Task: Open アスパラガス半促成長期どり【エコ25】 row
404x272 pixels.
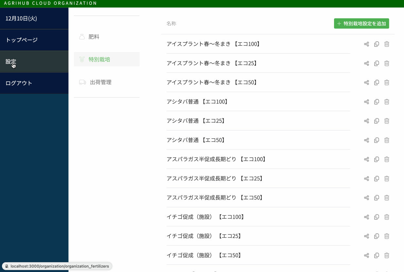Action: coord(258,179)
